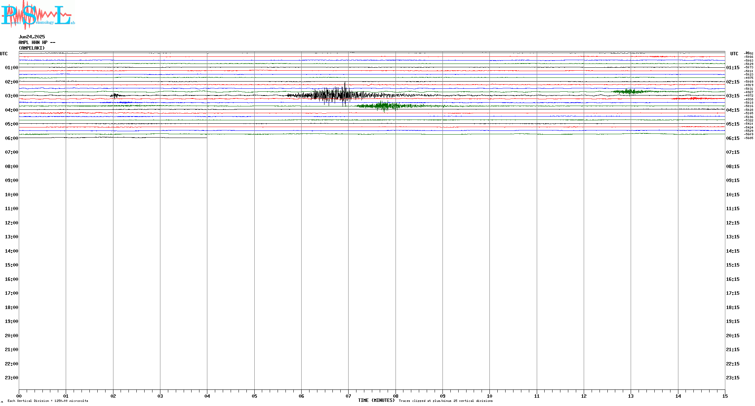The width and height of the screenshot is (755, 406).
Task: Click the 10:15 right-side time label
Action: (733, 195)
